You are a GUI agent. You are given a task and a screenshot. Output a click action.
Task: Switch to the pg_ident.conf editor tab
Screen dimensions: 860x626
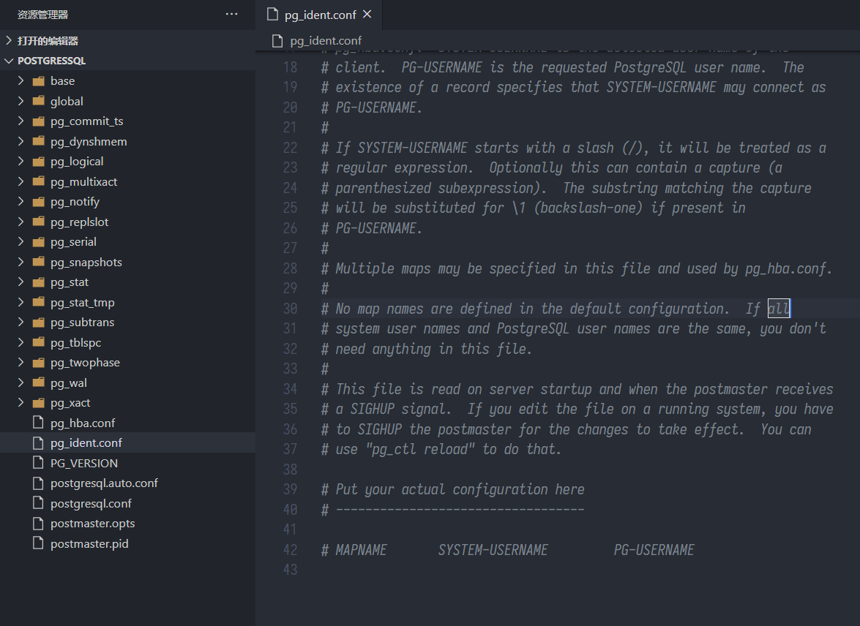[x=320, y=15]
